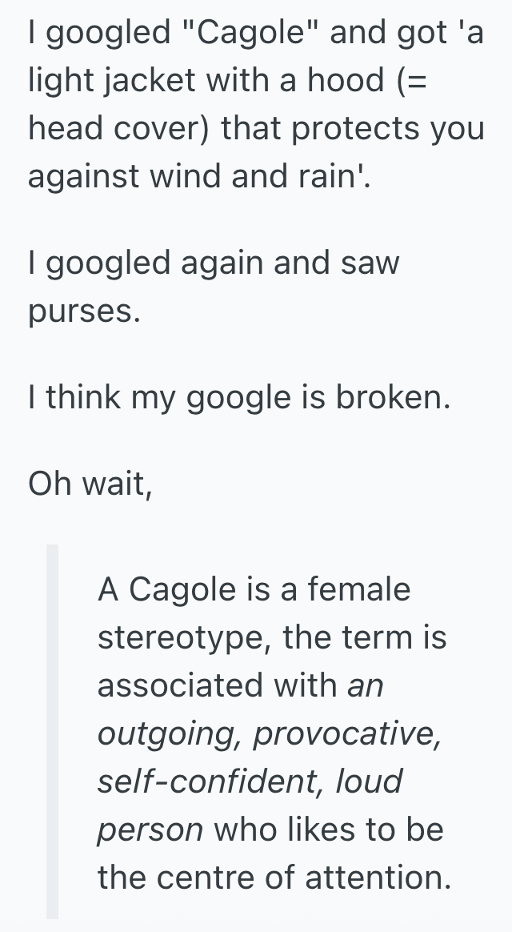Screen dimensions: 512x932
Task: Click the gray vertical blockquote bar
Action: point(52,731)
